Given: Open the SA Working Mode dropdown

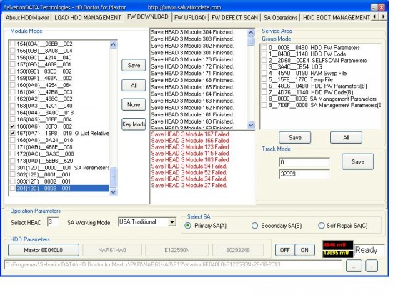Looking at the screenshot, I should 172,222.
